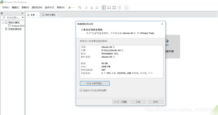Click the send Ctrl+Alt+Del toolbar icon

tap(79, 8)
